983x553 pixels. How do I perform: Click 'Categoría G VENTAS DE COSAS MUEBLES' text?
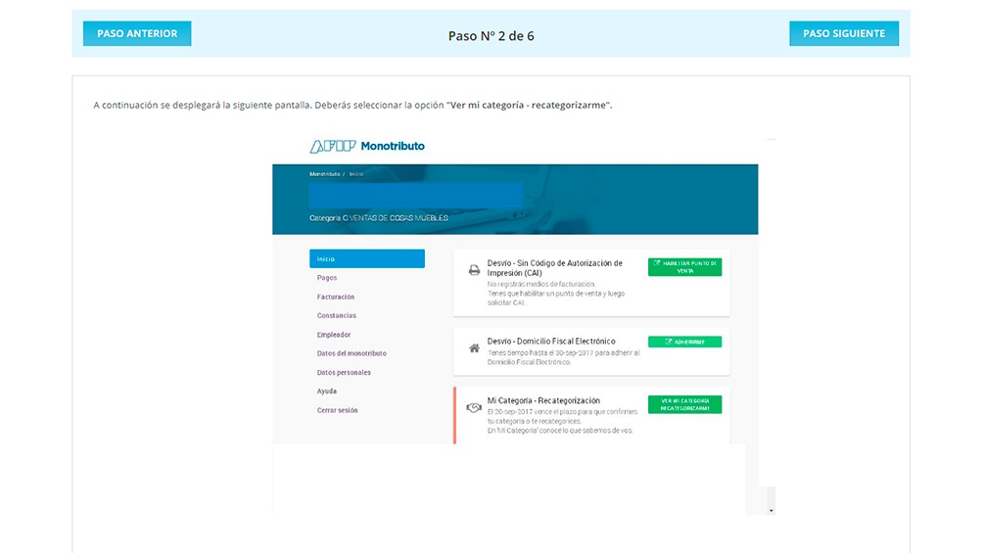tap(379, 218)
